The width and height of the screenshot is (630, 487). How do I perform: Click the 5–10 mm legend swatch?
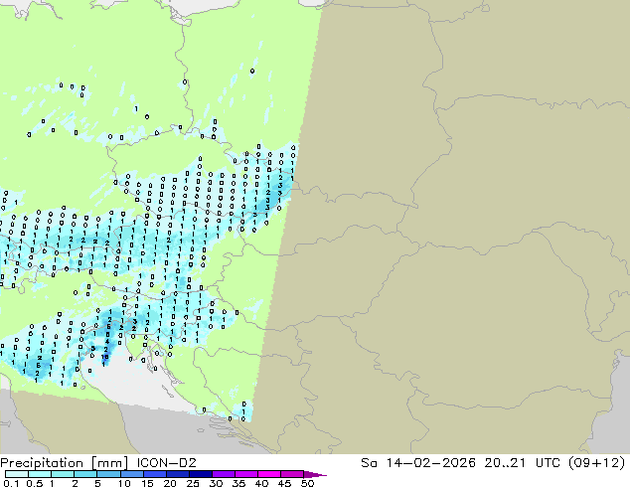tap(109, 474)
